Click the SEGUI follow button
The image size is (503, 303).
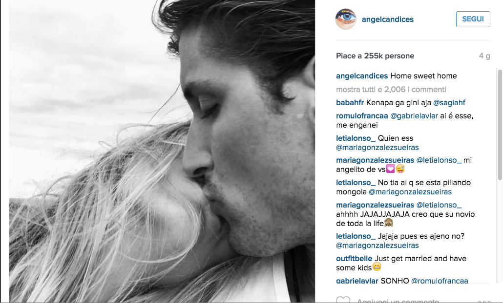(473, 19)
